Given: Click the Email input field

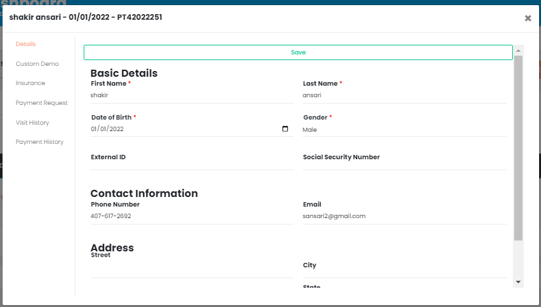Looking at the screenshot, I should [x=404, y=216].
